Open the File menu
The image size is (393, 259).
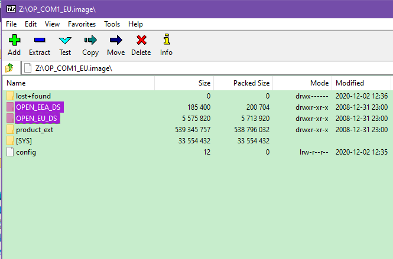11,24
